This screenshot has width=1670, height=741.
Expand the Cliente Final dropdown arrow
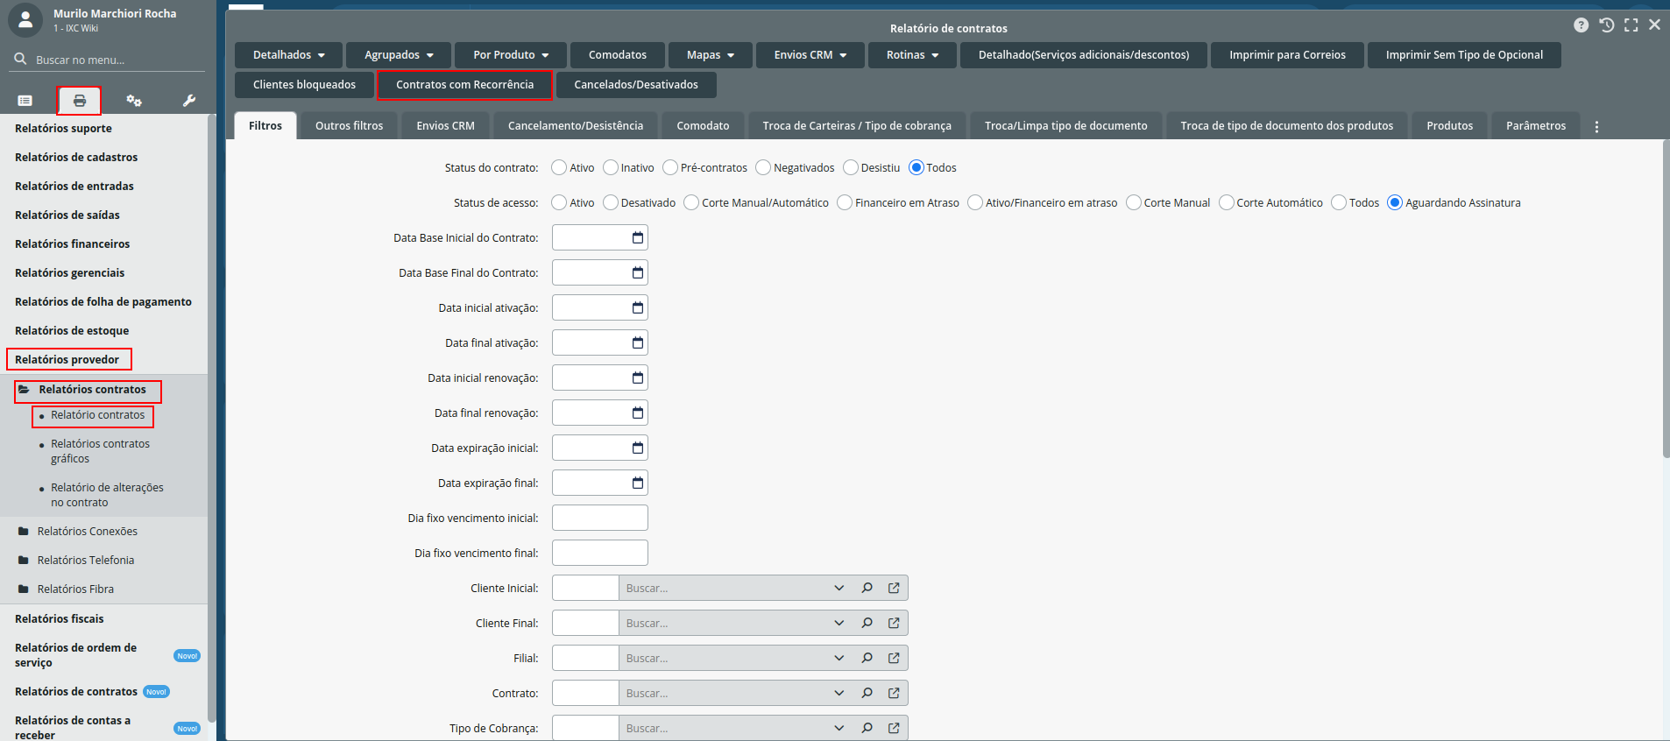pos(839,623)
